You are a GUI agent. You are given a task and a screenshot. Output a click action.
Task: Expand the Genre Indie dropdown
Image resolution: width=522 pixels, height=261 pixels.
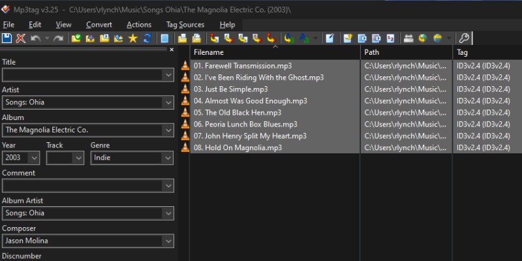(x=168, y=158)
